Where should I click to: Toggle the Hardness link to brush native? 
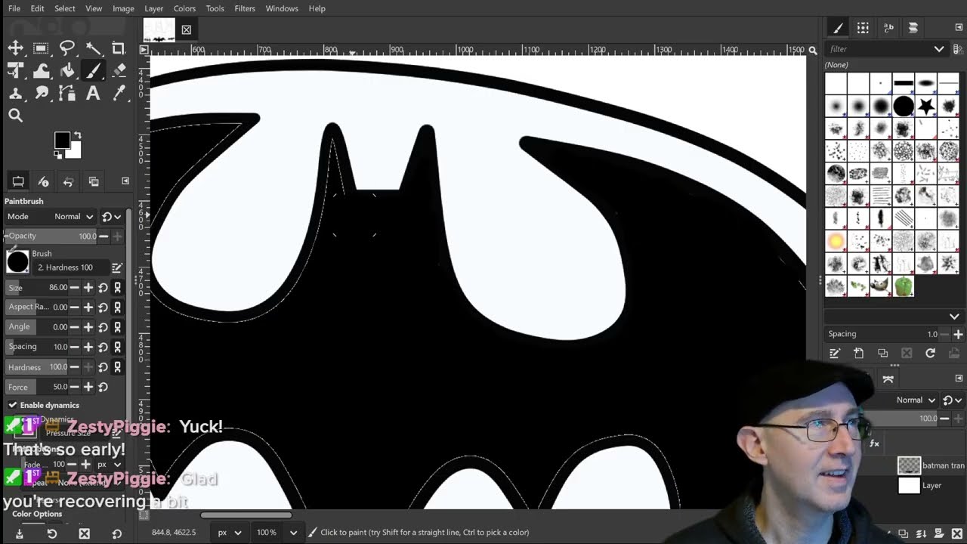[x=117, y=366]
